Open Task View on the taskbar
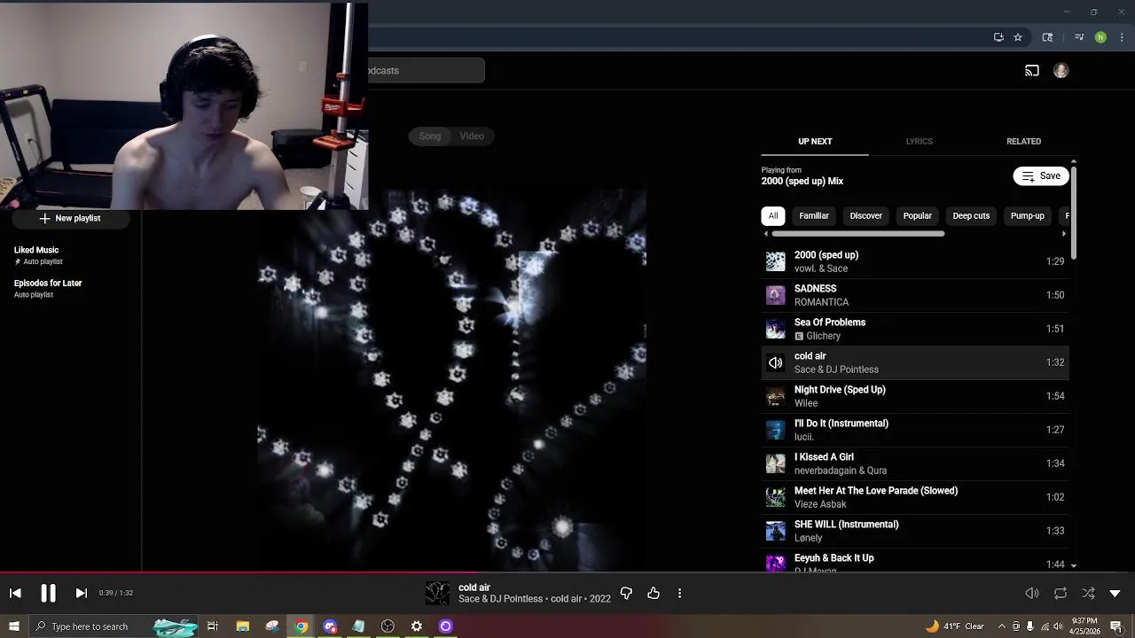Screen dimensions: 1135x638 [213, 626]
